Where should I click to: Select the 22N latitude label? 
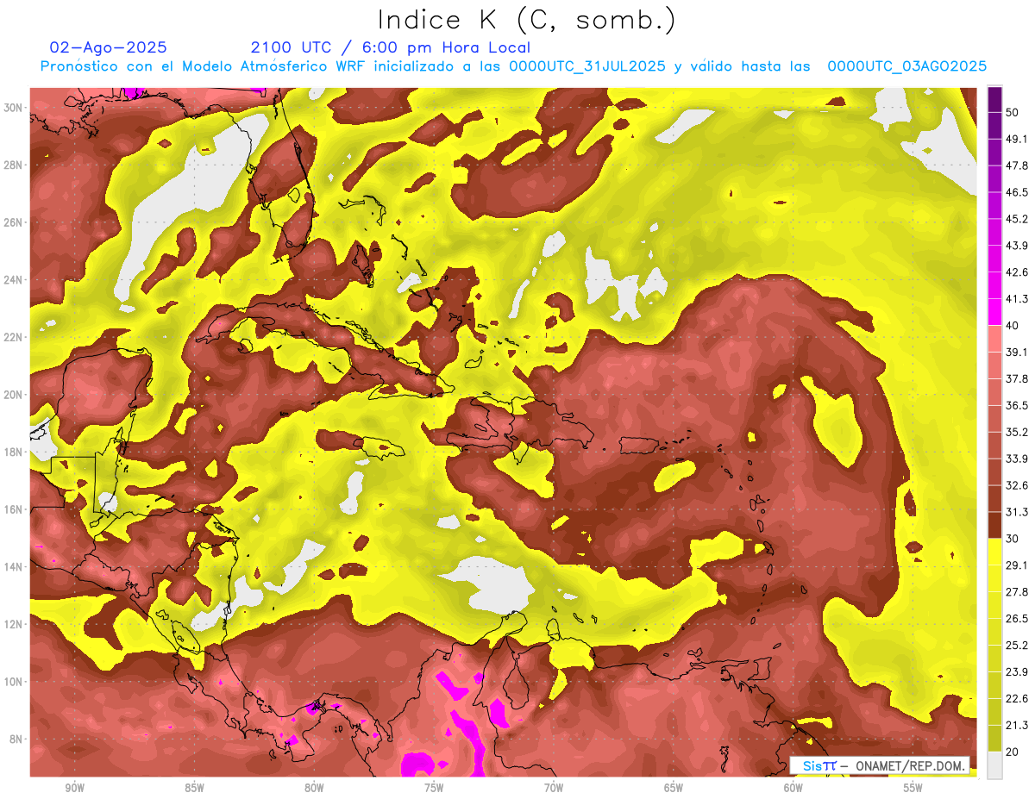(x=15, y=337)
